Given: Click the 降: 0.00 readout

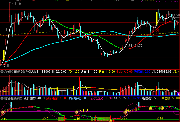Looking at the screenshot, I should 61,72.
